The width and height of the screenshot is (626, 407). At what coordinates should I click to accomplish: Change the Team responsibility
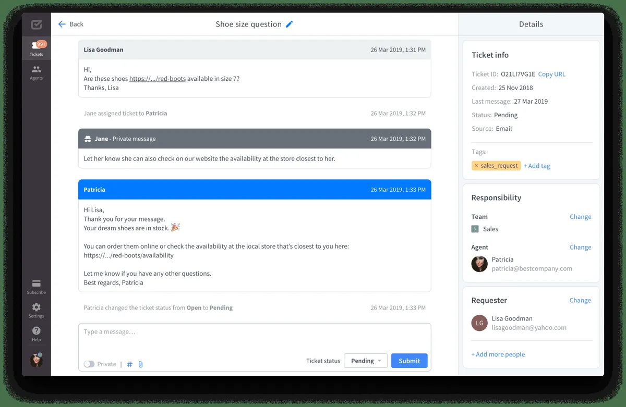[580, 217]
